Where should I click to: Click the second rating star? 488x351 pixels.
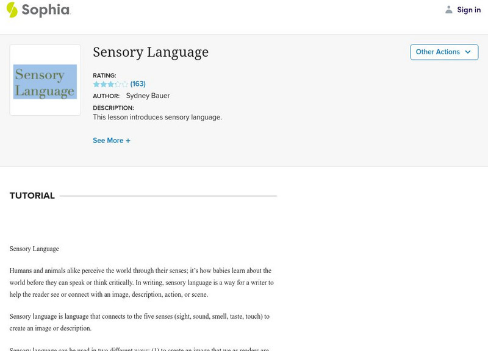pyautogui.click(x=103, y=83)
